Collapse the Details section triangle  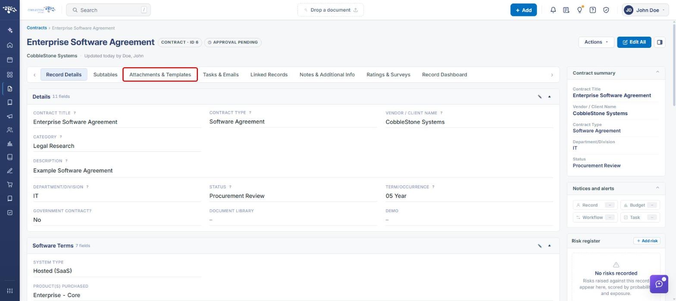click(549, 97)
